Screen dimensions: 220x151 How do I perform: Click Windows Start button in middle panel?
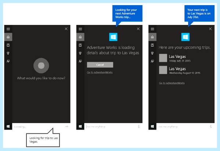pyautogui.click(x=80, y=126)
